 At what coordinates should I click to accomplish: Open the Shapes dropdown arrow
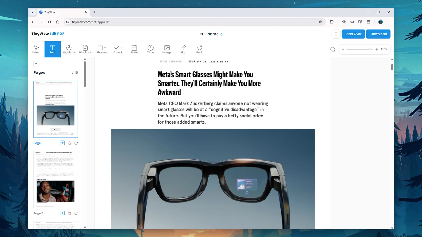[x=105, y=48]
